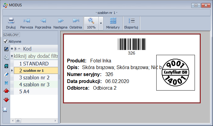This screenshot has width=213, height=126.
Task: Click the 100% zoom magnifier button
Action: click(x=91, y=23)
